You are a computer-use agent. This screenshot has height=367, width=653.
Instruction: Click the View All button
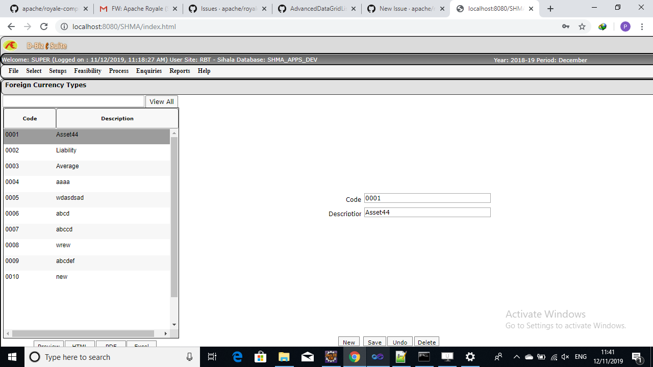tap(161, 101)
